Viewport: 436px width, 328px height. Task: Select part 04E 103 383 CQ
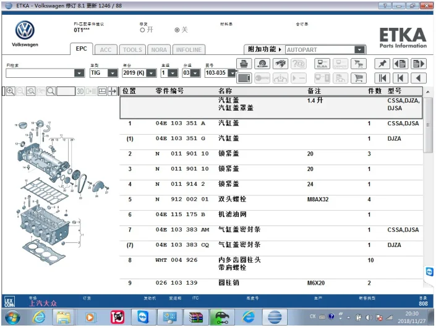click(182, 245)
